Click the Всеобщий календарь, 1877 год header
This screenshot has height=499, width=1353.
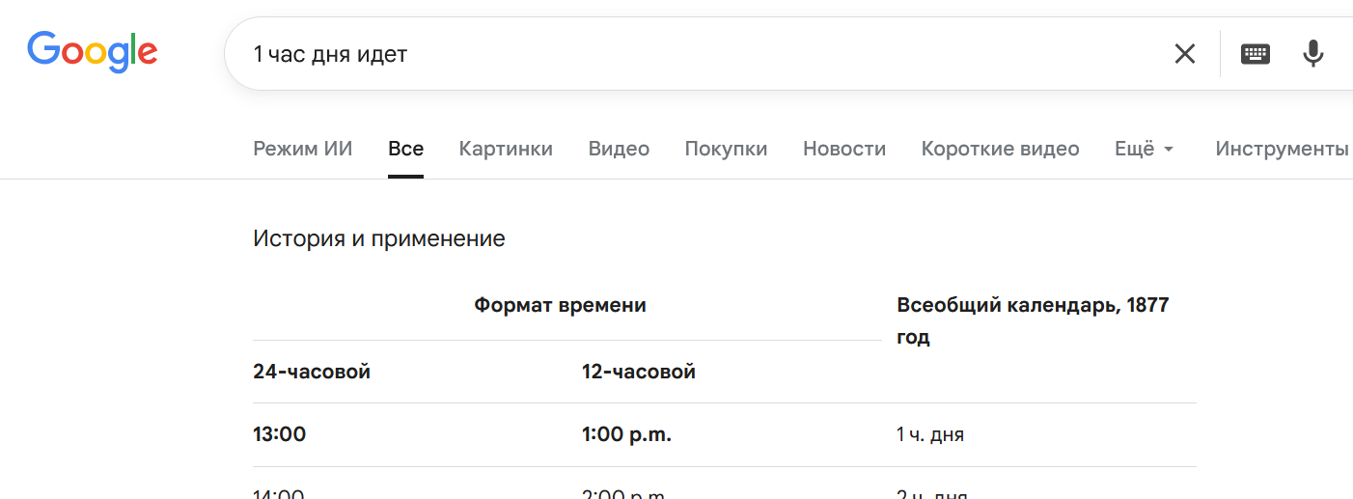point(1033,320)
